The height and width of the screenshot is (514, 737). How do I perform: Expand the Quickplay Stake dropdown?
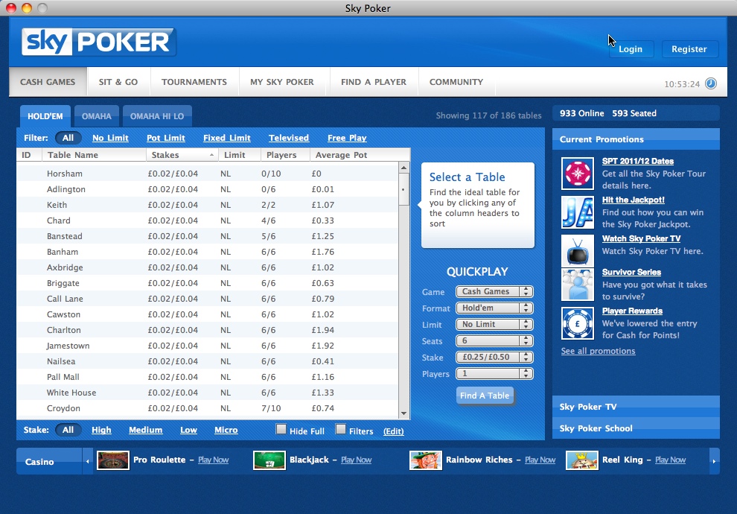pos(494,358)
